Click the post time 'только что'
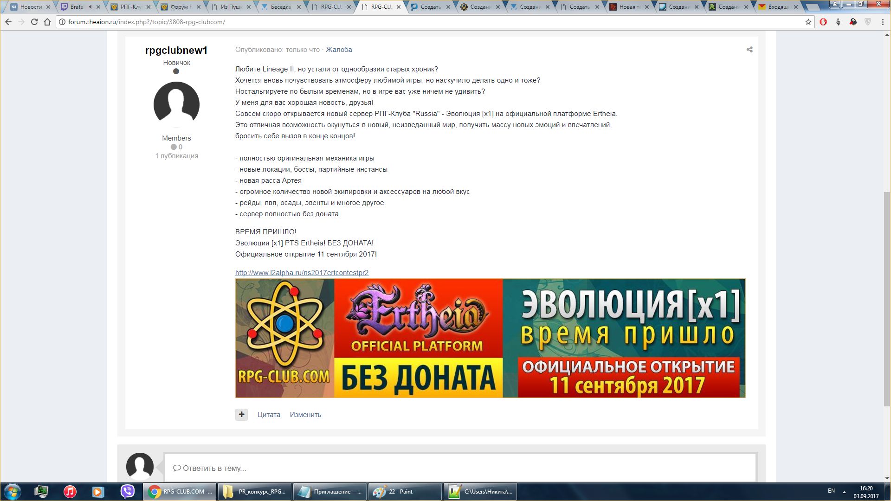The image size is (891, 501). tap(303, 50)
